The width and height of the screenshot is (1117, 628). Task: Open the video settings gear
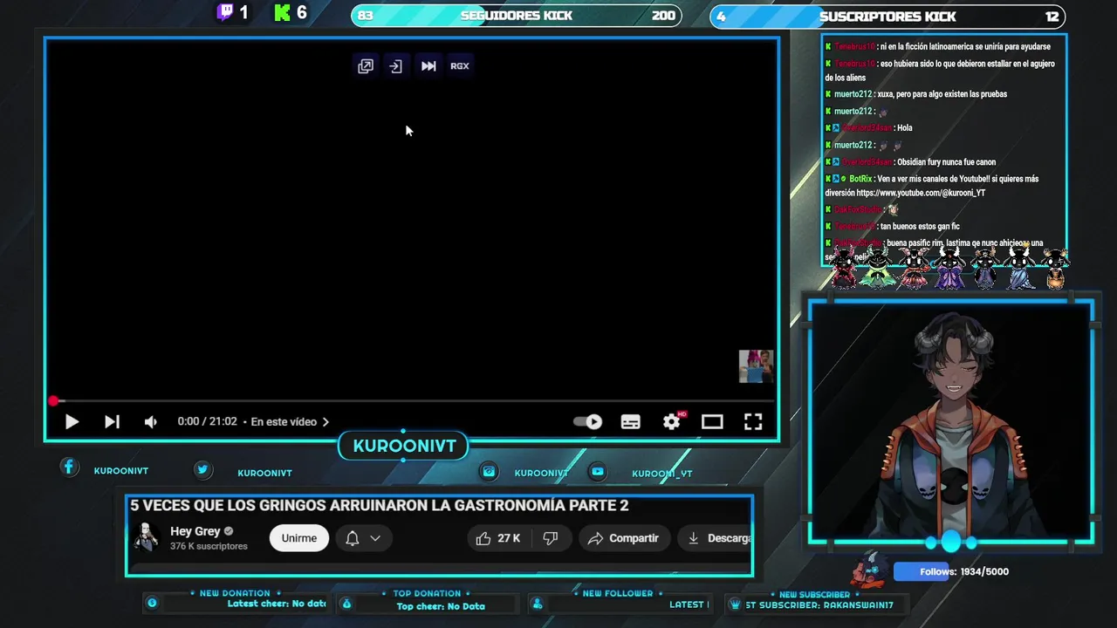point(672,422)
